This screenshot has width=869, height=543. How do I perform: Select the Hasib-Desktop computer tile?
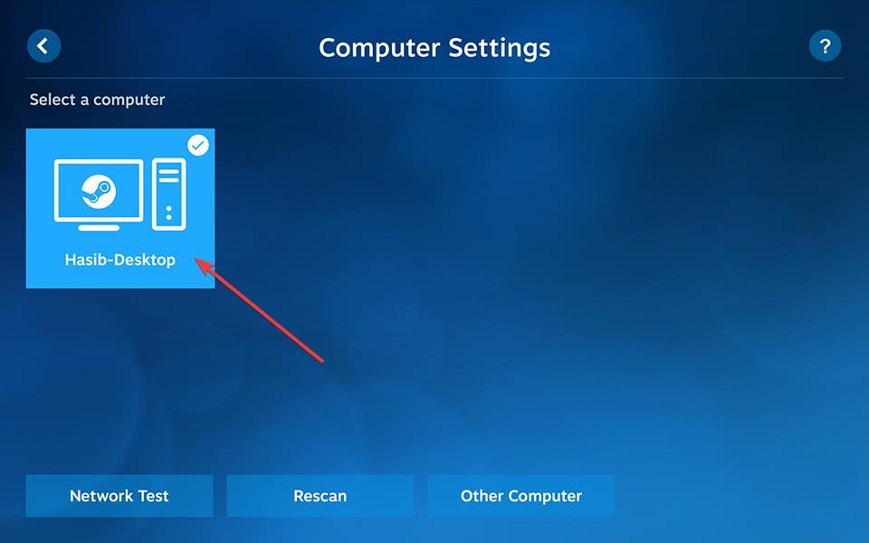coord(120,208)
